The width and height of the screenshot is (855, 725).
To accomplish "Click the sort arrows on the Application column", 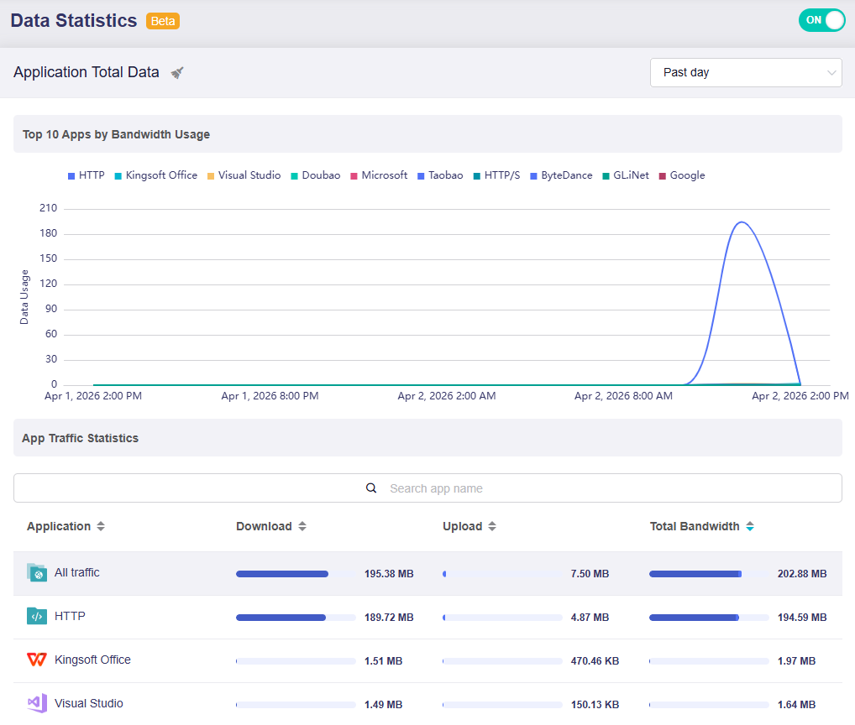I will click(99, 526).
